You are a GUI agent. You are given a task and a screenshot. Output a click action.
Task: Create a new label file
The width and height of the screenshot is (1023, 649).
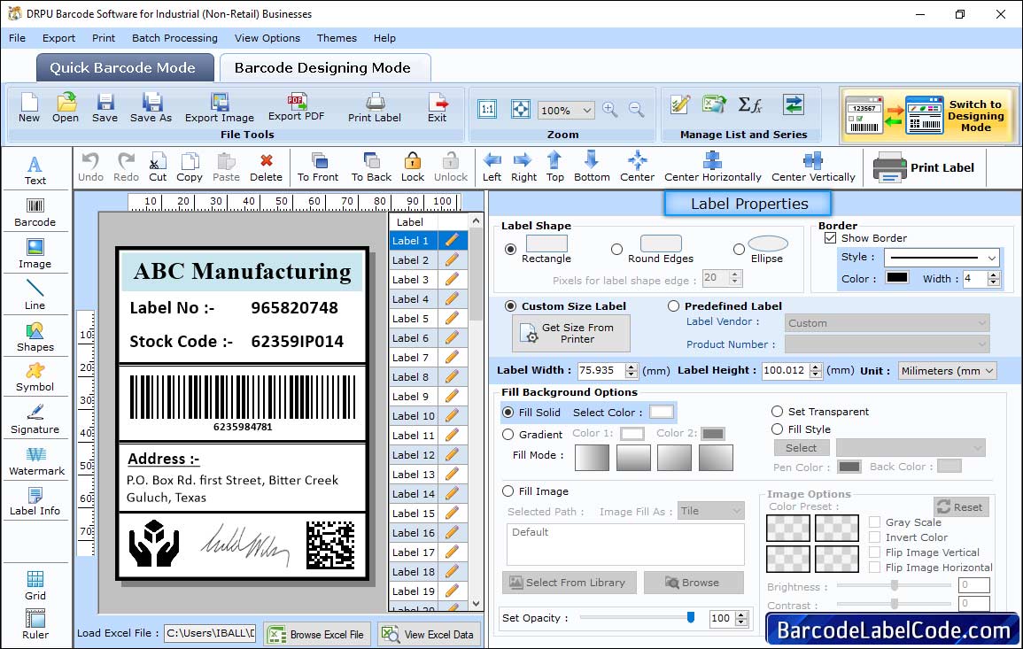pos(29,108)
